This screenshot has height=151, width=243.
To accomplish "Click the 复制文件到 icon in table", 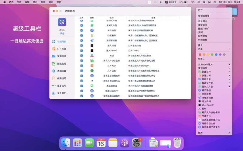I will click(92, 25).
